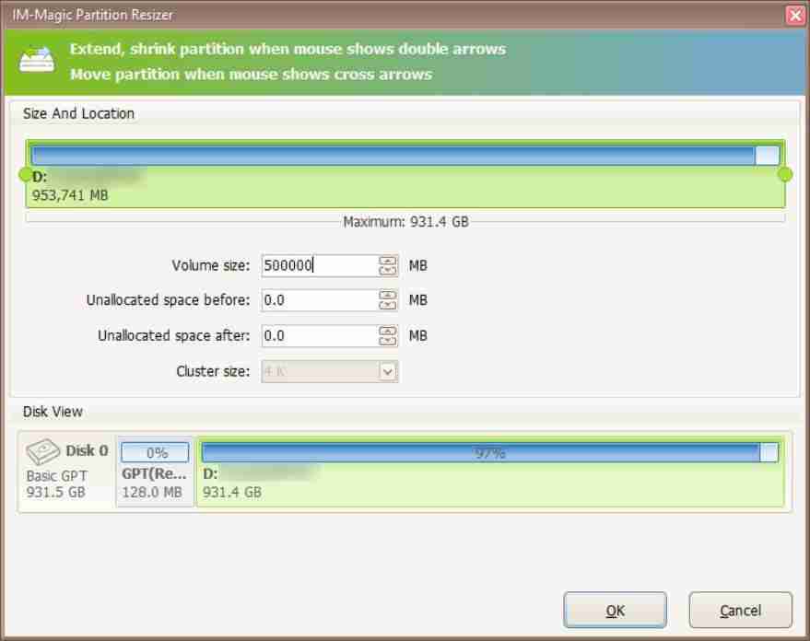810x641 pixels.
Task: Click the Unallocated space after field
Action: 320,335
